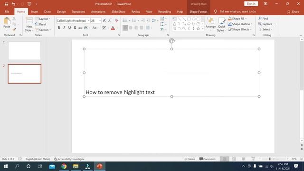The height and width of the screenshot is (171, 304).
Task: Justify the text alignment
Action: coord(142,28)
